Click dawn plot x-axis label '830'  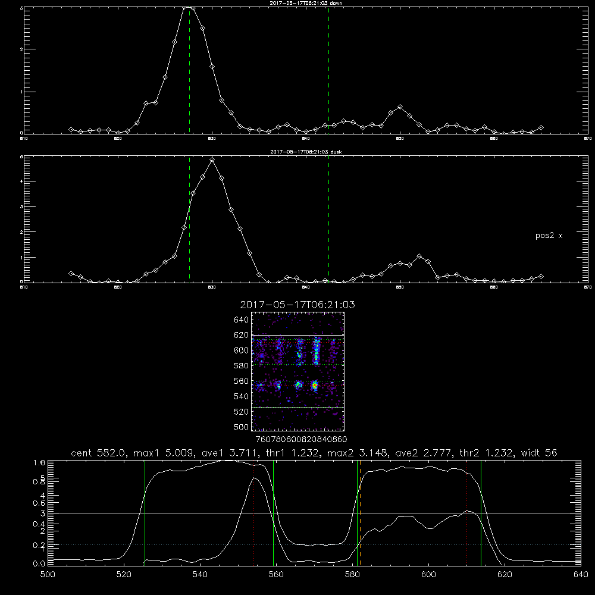click(x=212, y=139)
